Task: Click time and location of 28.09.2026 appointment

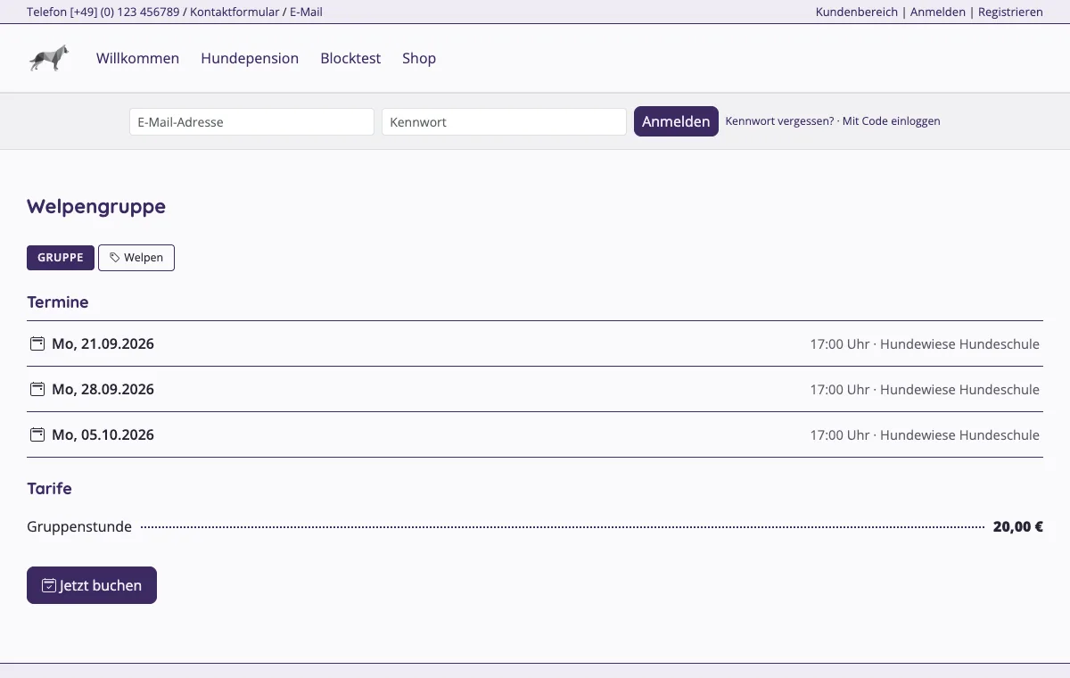Action: click(925, 390)
